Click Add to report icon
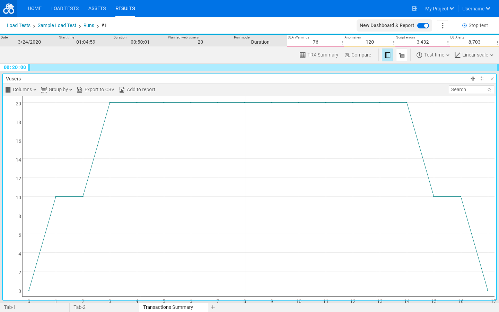The image size is (499, 312). pyautogui.click(x=122, y=90)
